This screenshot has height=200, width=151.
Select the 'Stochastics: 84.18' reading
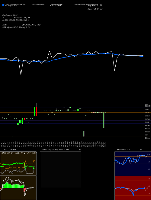tap(10, 15)
